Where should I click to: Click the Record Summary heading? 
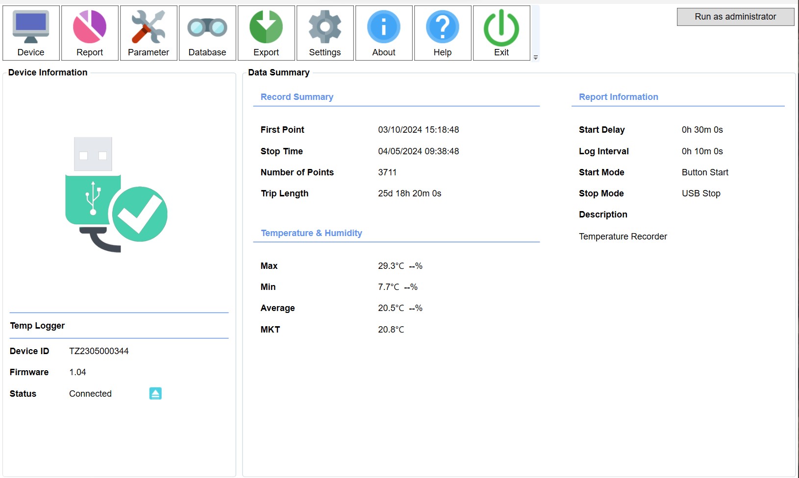coord(297,97)
